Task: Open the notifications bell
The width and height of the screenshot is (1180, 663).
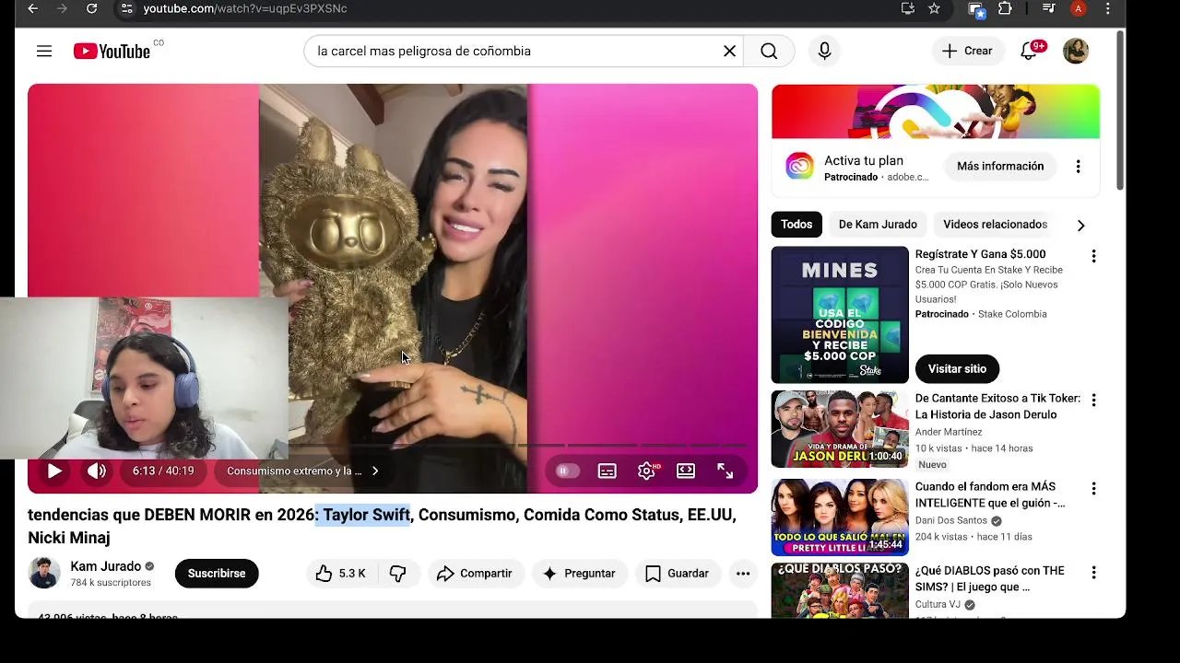Action: coord(1030,52)
